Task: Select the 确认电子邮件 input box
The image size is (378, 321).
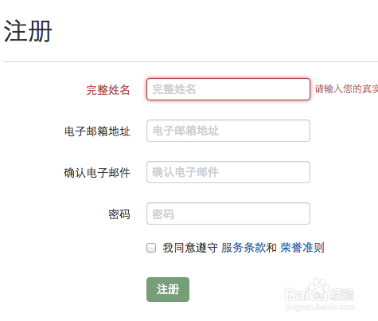Action: pyautogui.click(x=228, y=172)
